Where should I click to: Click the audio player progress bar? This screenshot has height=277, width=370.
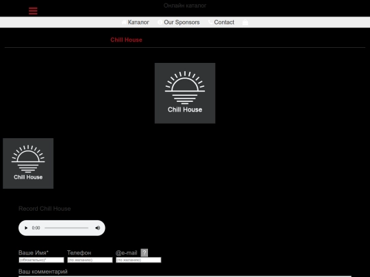point(66,228)
